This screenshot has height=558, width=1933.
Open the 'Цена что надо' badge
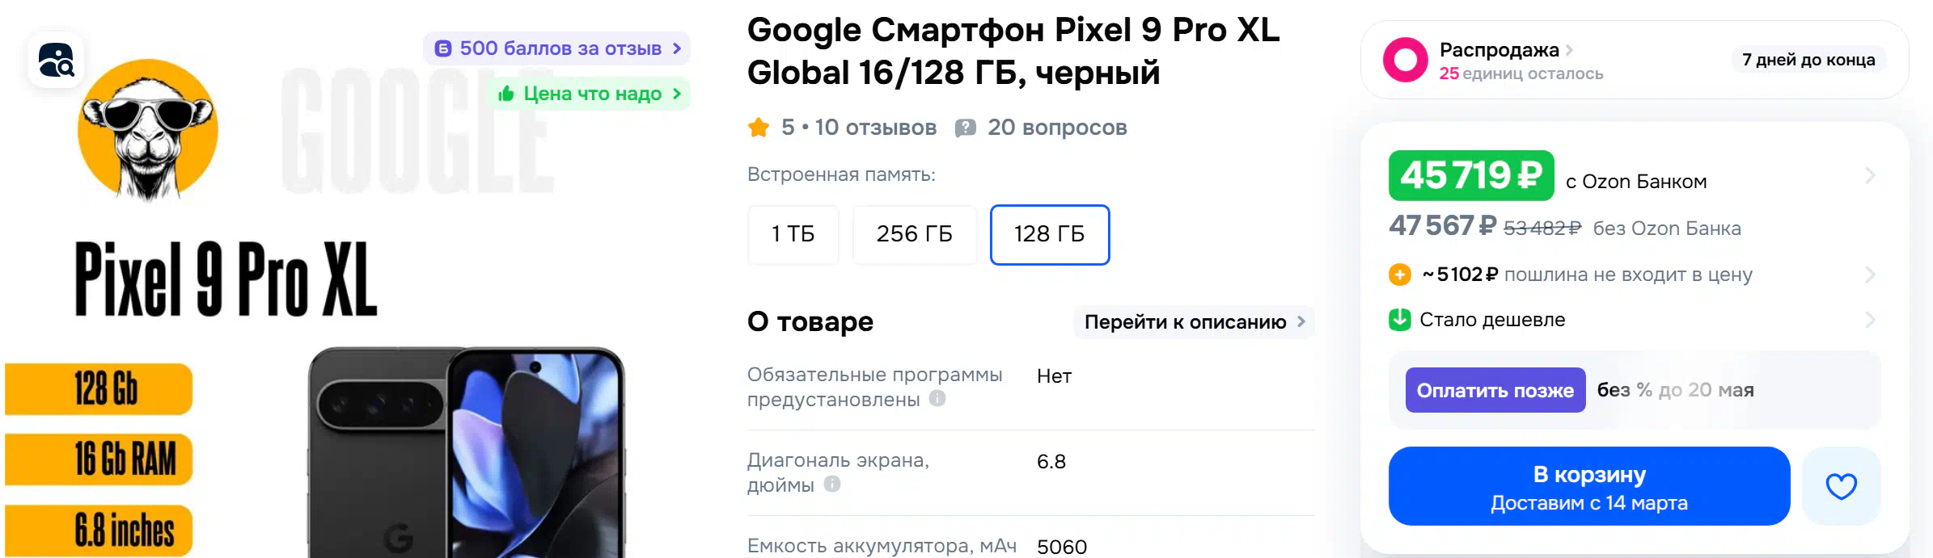pyautogui.click(x=590, y=94)
